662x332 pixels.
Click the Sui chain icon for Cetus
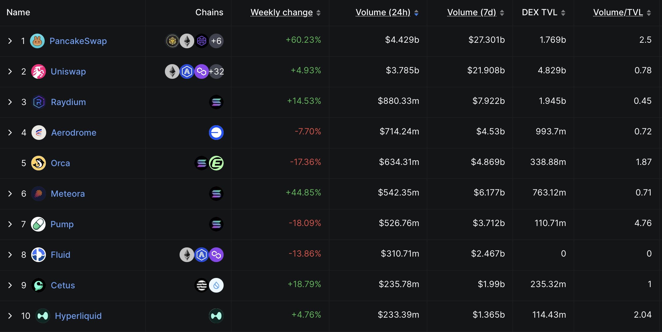coord(216,285)
